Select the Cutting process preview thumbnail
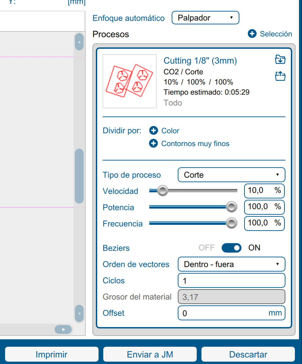Screen dimensions: 302x364 pos(130,81)
